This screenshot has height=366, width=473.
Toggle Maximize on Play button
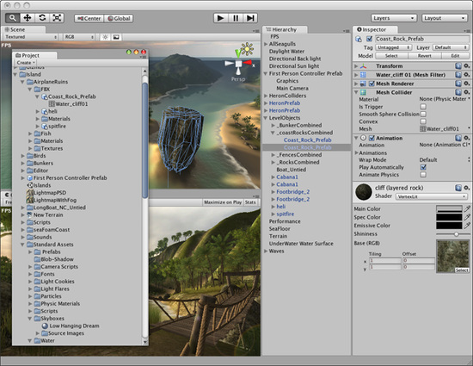[223, 202]
